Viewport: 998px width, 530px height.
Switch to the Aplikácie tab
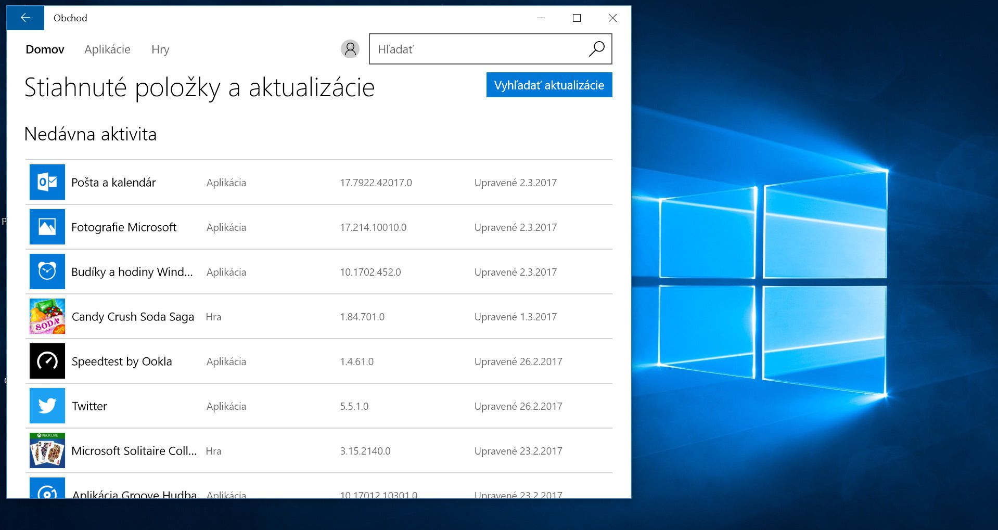point(107,49)
